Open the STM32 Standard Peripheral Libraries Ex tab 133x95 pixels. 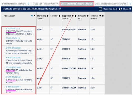111,4
